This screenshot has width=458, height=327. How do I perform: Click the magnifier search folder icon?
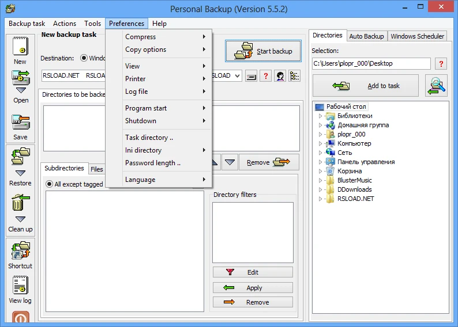436,85
